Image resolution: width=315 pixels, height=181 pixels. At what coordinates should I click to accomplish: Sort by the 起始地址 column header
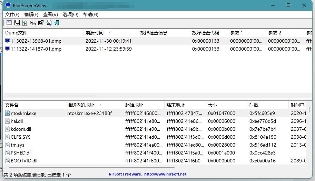(144, 105)
